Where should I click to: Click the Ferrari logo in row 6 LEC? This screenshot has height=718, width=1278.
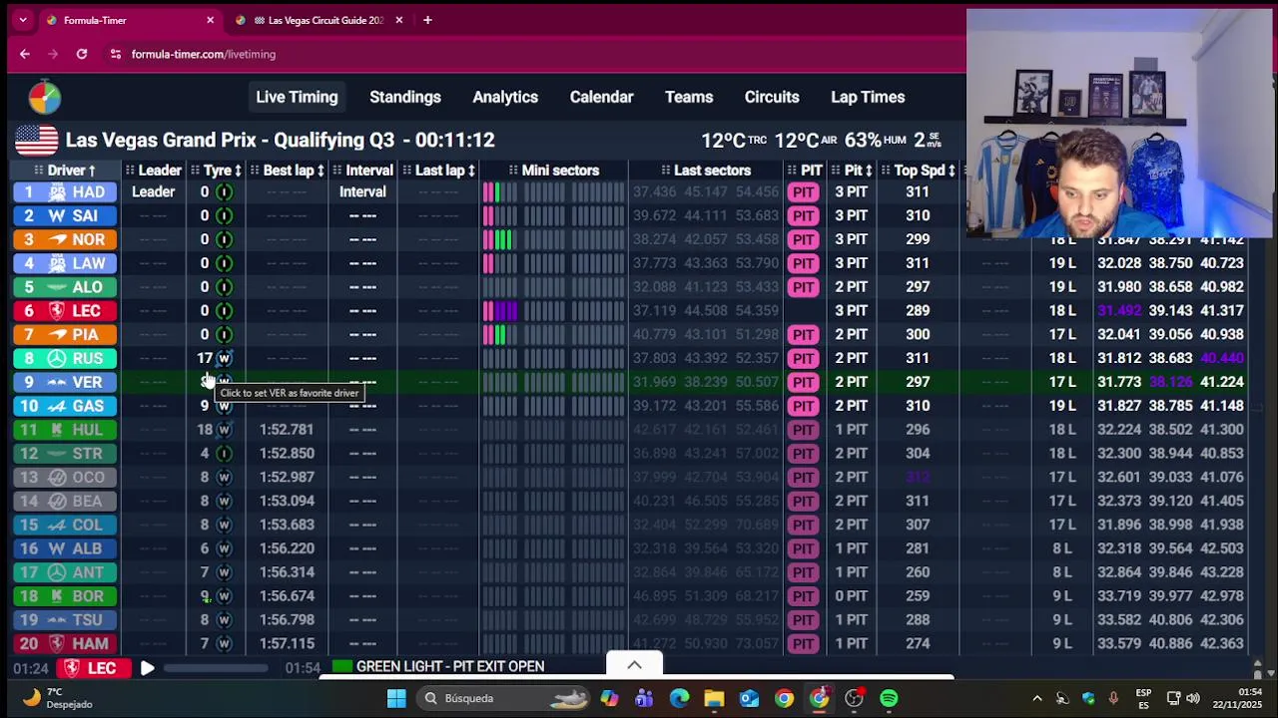(57, 311)
